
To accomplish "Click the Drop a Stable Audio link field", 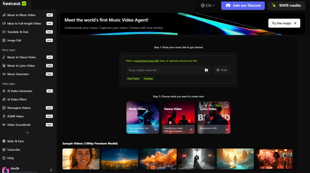I will coord(168,70).
